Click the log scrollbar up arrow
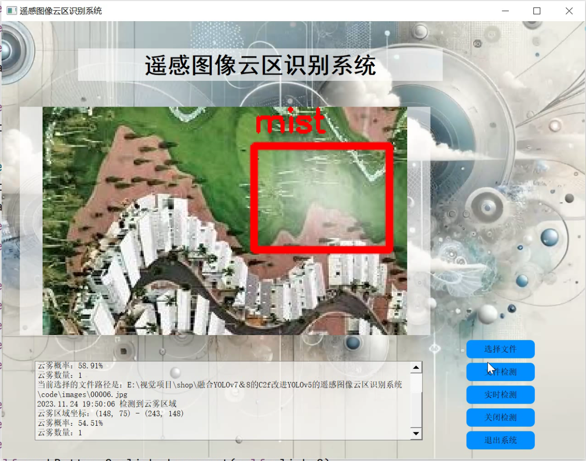The image size is (586, 461). click(x=416, y=367)
